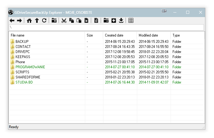The height and width of the screenshot is (138, 214).
Task: Click the STUDIA BD folder icon
Action: pyautogui.click(x=12, y=82)
